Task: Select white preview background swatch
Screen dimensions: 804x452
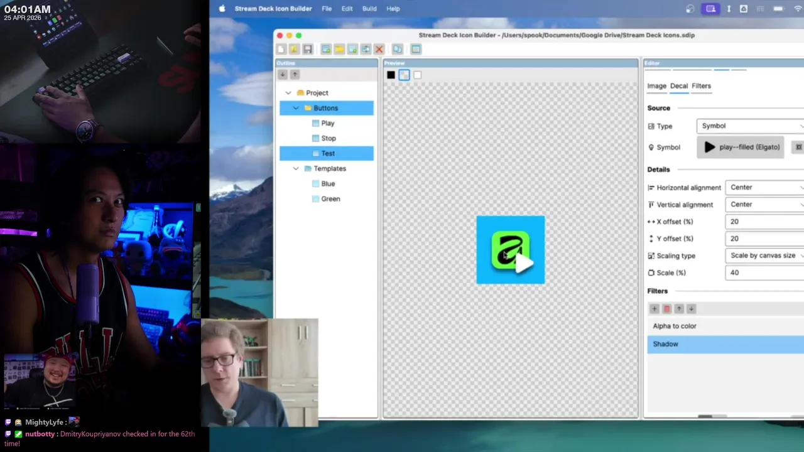Action: (x=417, y=75)
